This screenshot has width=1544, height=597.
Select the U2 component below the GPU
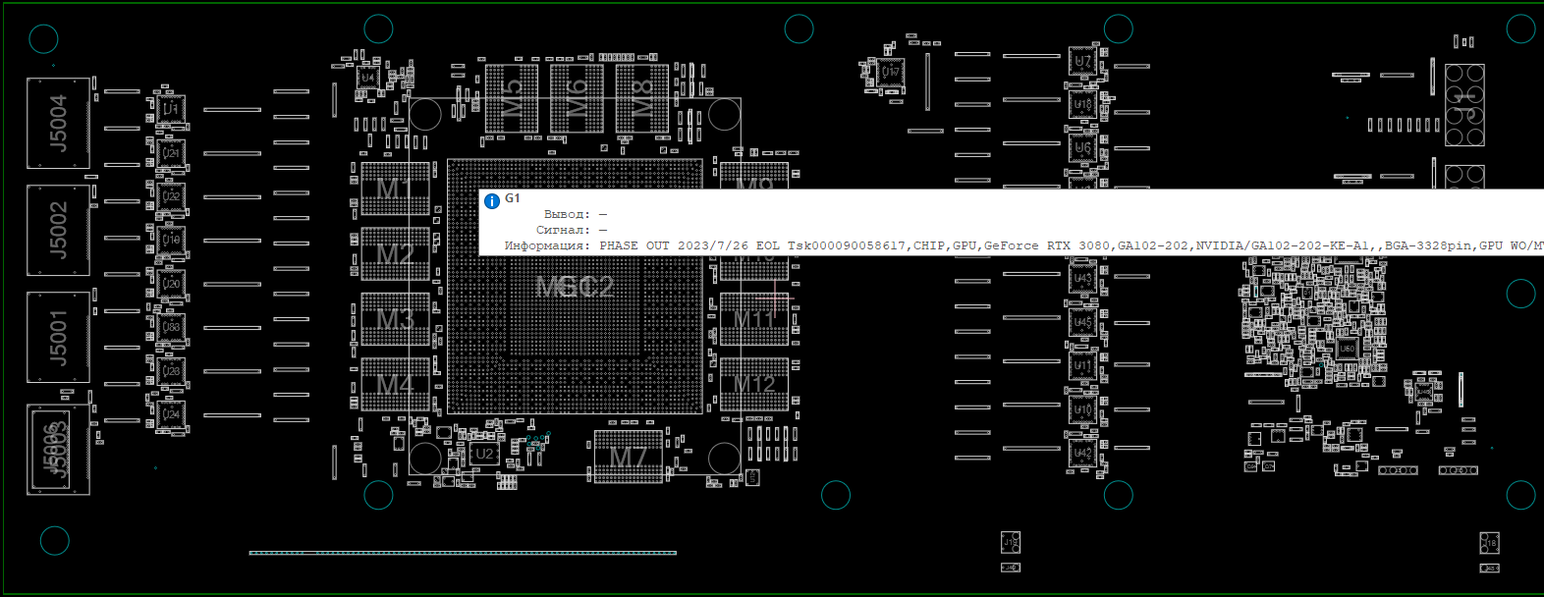pos(483,455)
